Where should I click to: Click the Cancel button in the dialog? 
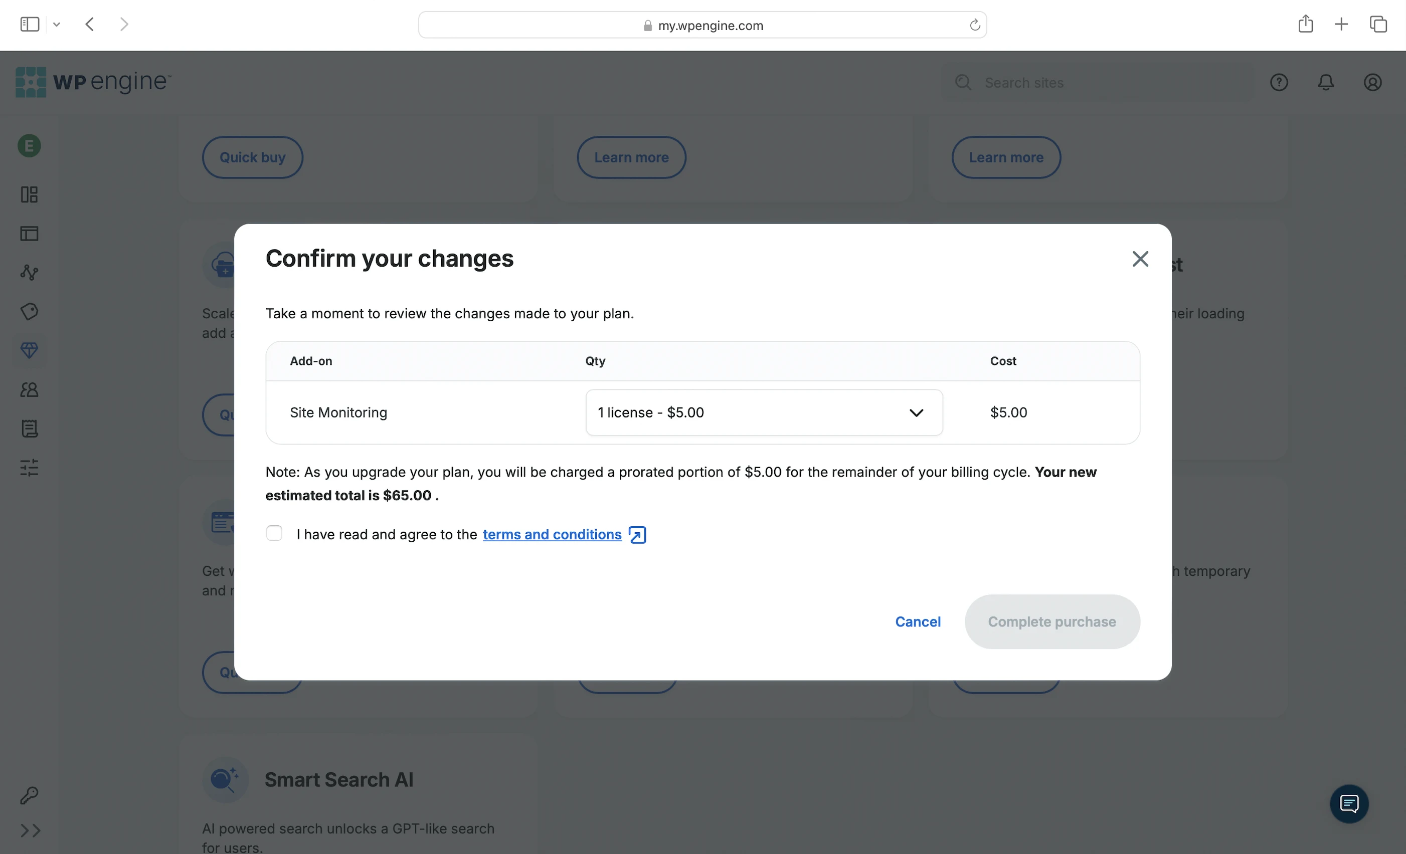pyautogui.click(x=917, y=622)
